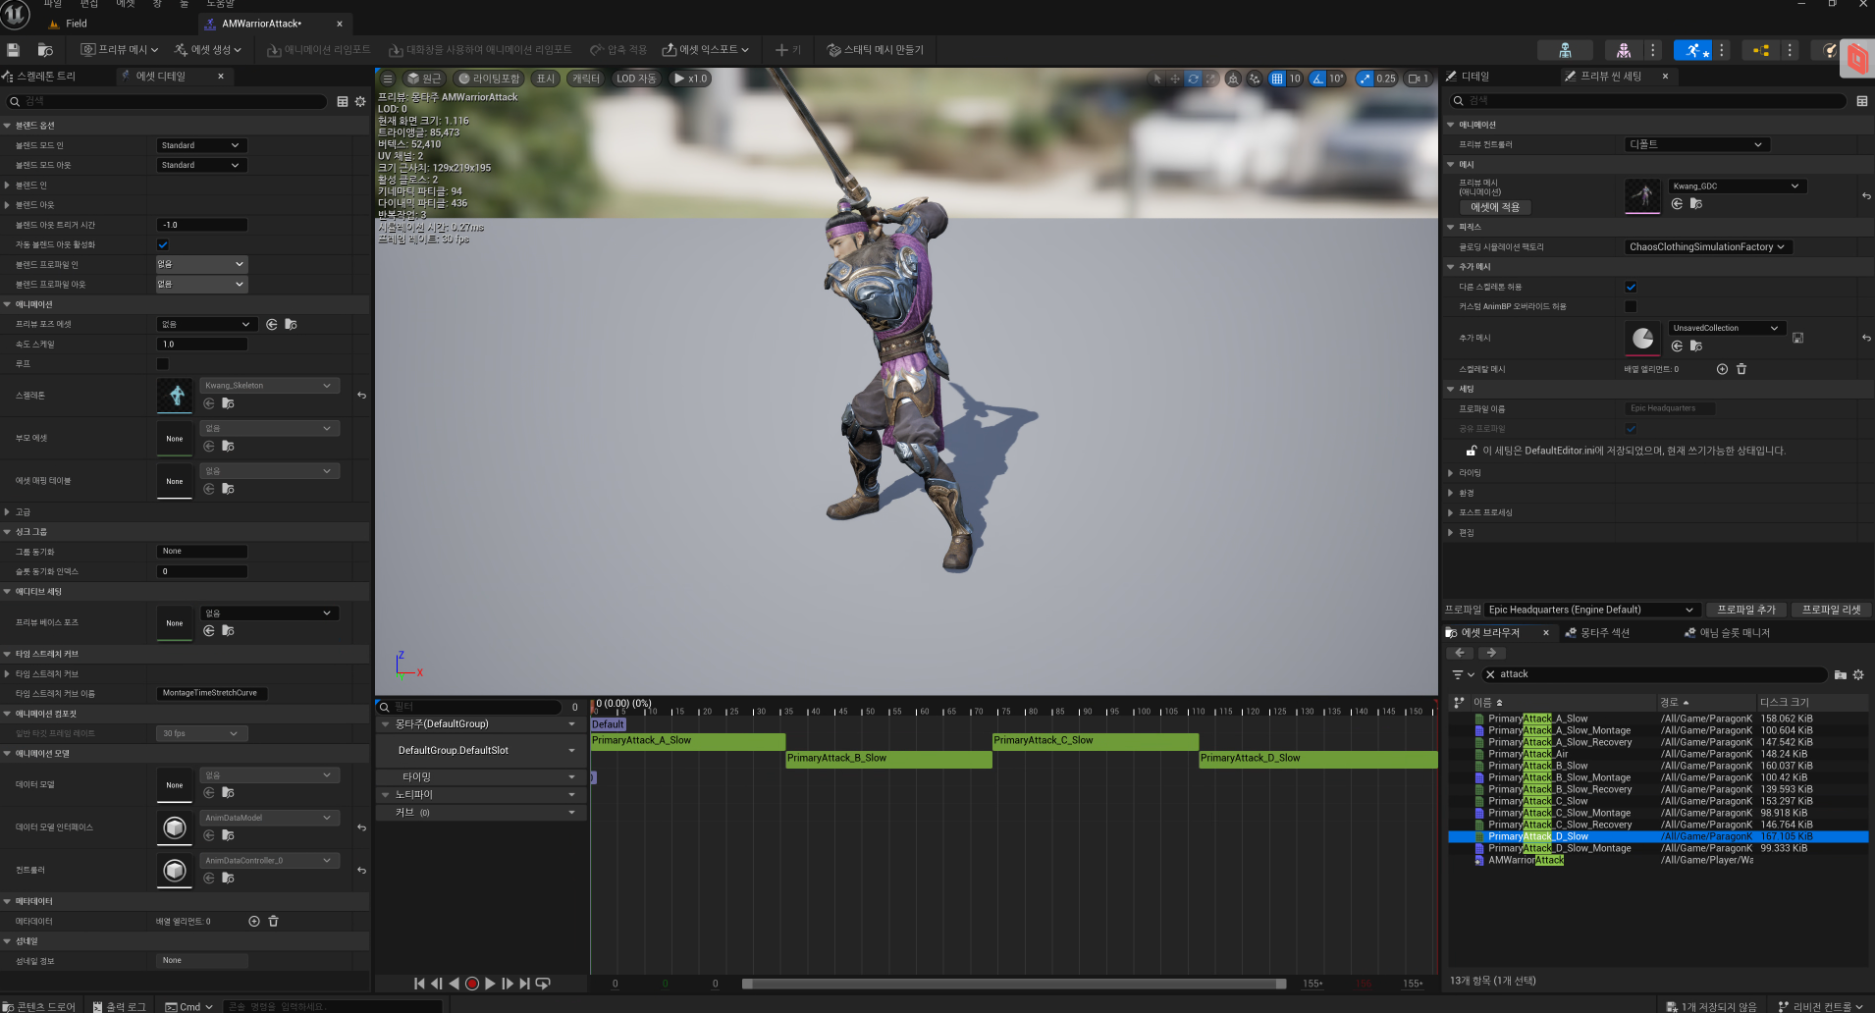Go back in the asset browser history
The height and width of the screenshot is (1013, 1875).
(x=1460, y=653)
